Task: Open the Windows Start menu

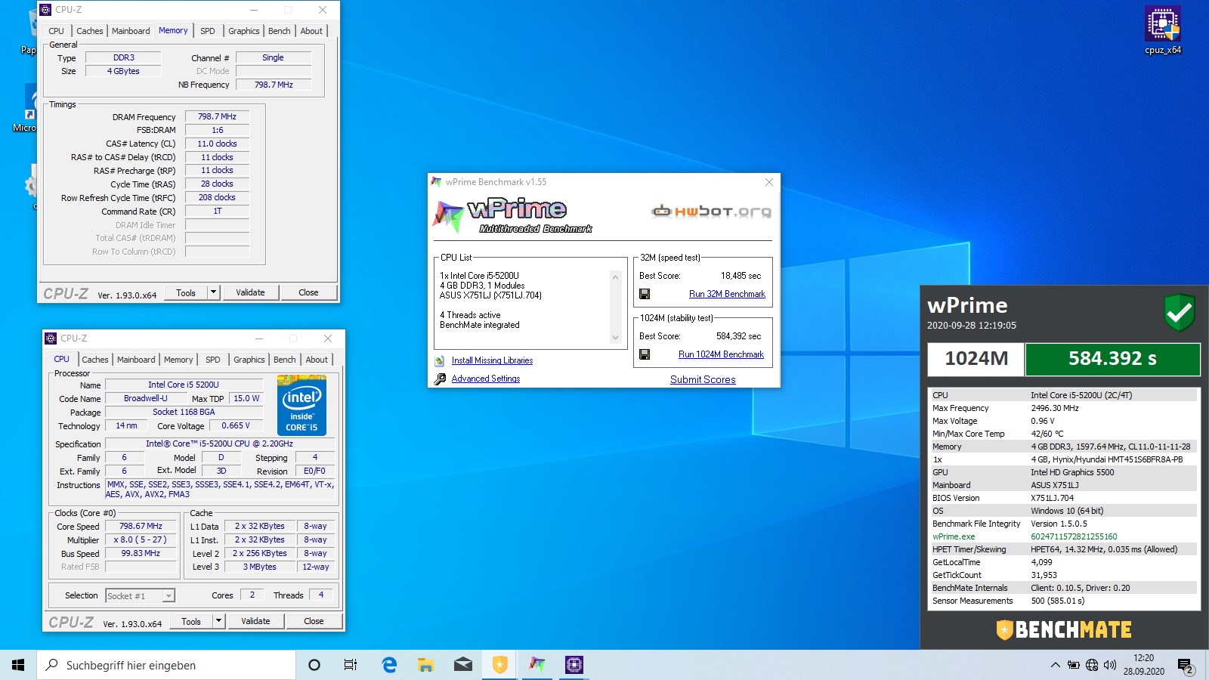Action: click(18, 665)
